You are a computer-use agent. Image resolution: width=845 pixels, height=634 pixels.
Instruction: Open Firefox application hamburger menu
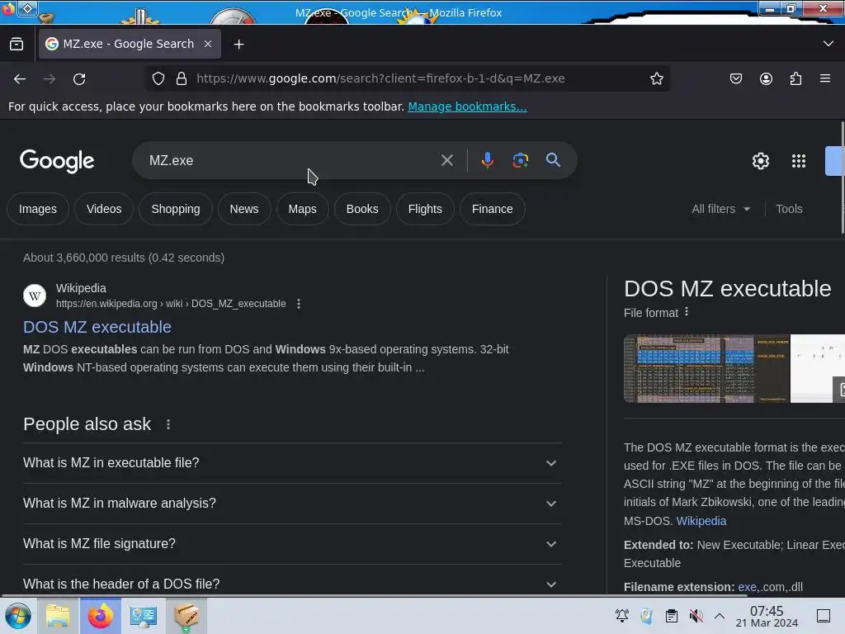point(825,78)
